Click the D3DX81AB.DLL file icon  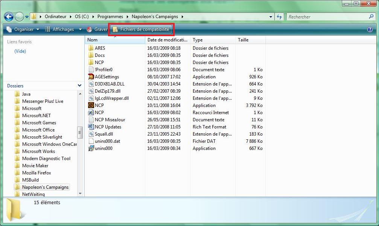pos(91,84)
